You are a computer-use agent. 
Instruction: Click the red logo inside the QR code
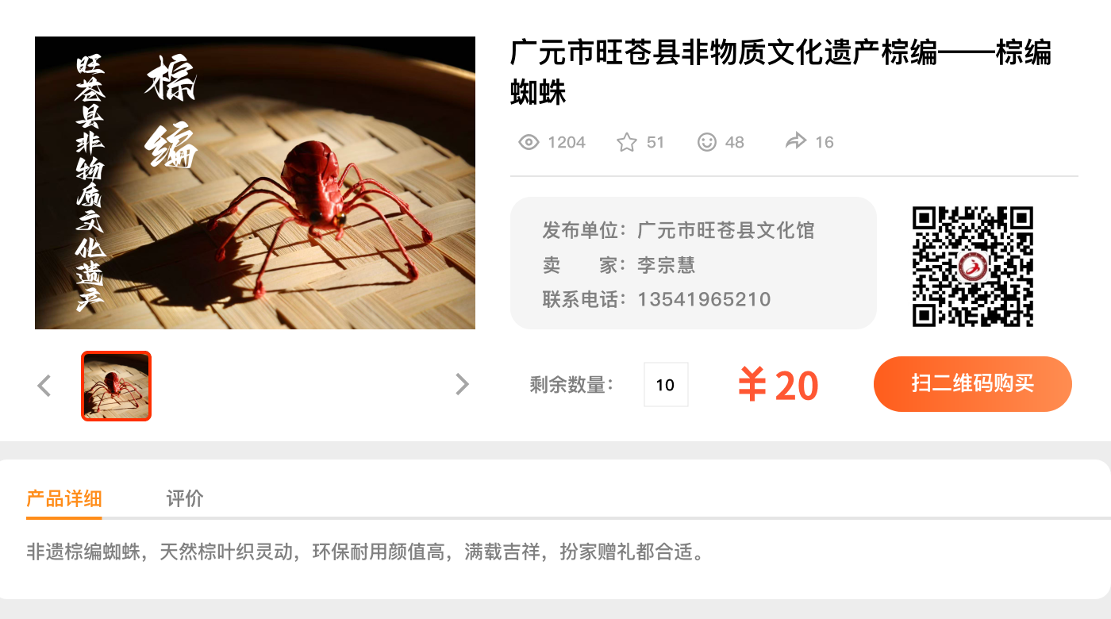(x=973, y=267)
